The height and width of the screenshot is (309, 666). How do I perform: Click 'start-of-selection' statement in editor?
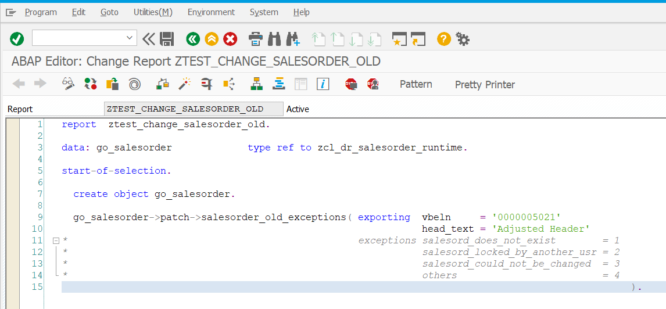point(113,171)
